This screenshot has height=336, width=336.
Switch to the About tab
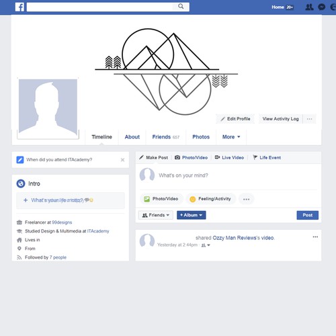coord(132,137)
